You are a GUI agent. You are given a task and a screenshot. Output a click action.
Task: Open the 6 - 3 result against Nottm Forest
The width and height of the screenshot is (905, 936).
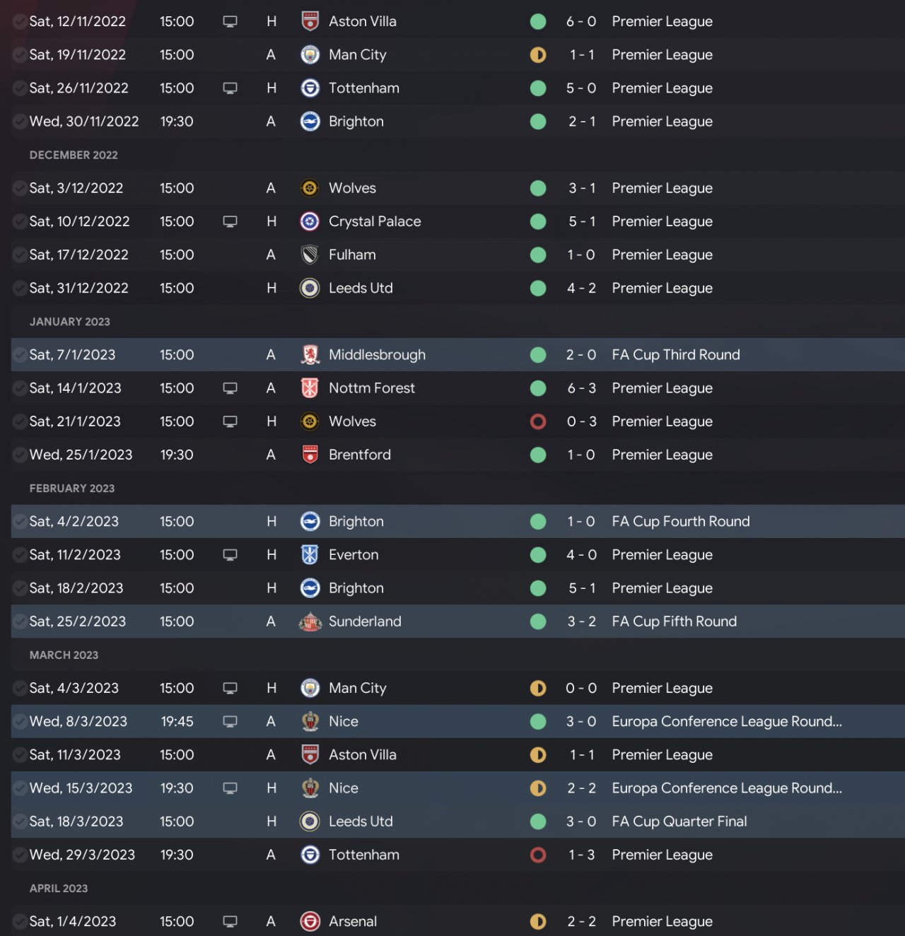coord(581,388)
